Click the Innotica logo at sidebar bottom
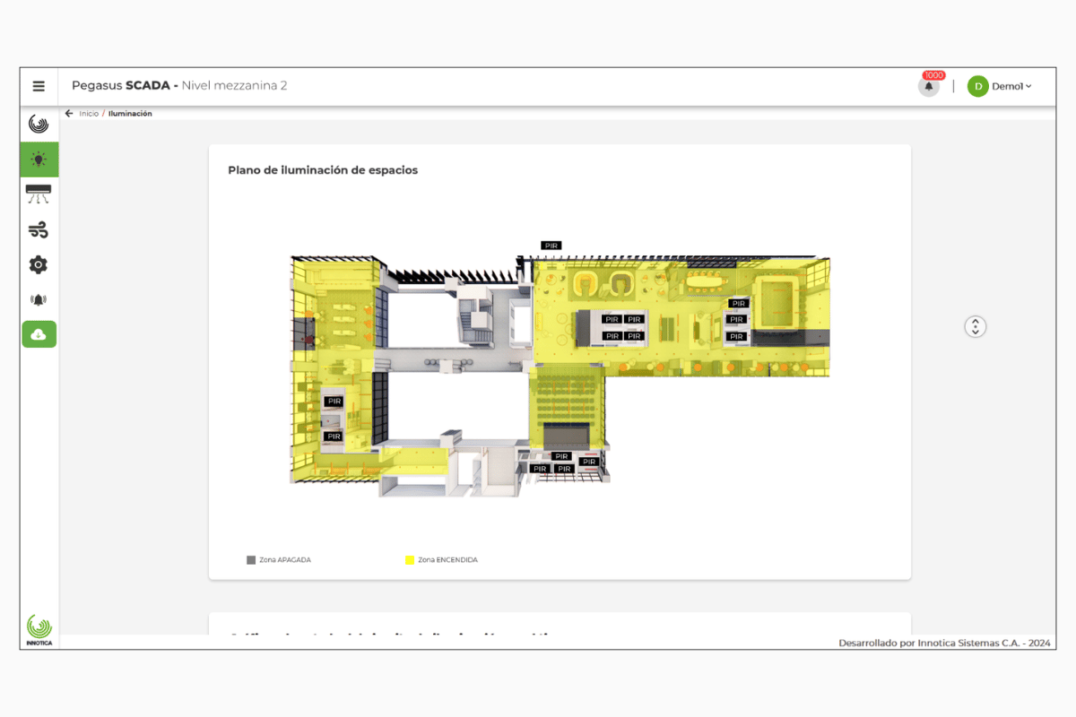 click(x=39, y=631)
